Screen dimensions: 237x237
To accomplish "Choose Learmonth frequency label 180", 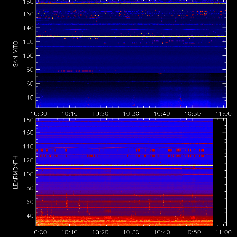I will click(28, 120).
